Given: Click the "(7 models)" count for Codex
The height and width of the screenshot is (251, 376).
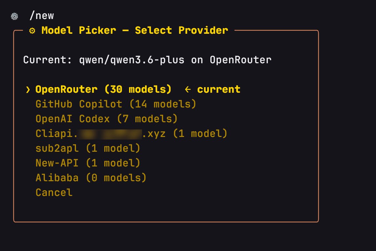Looking at the screenshot, I should [147, 119].
